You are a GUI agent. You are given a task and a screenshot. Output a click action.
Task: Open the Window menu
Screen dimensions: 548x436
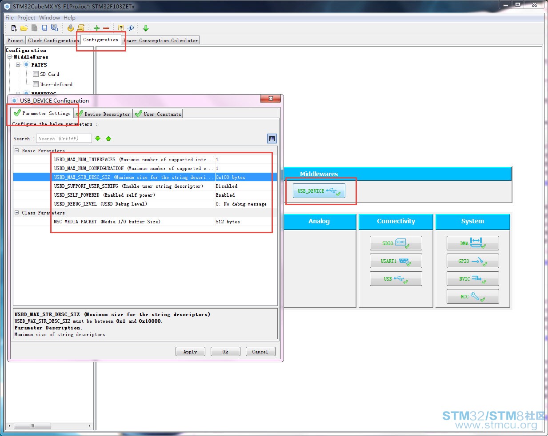pyautogui.click(x=49, y=18)
